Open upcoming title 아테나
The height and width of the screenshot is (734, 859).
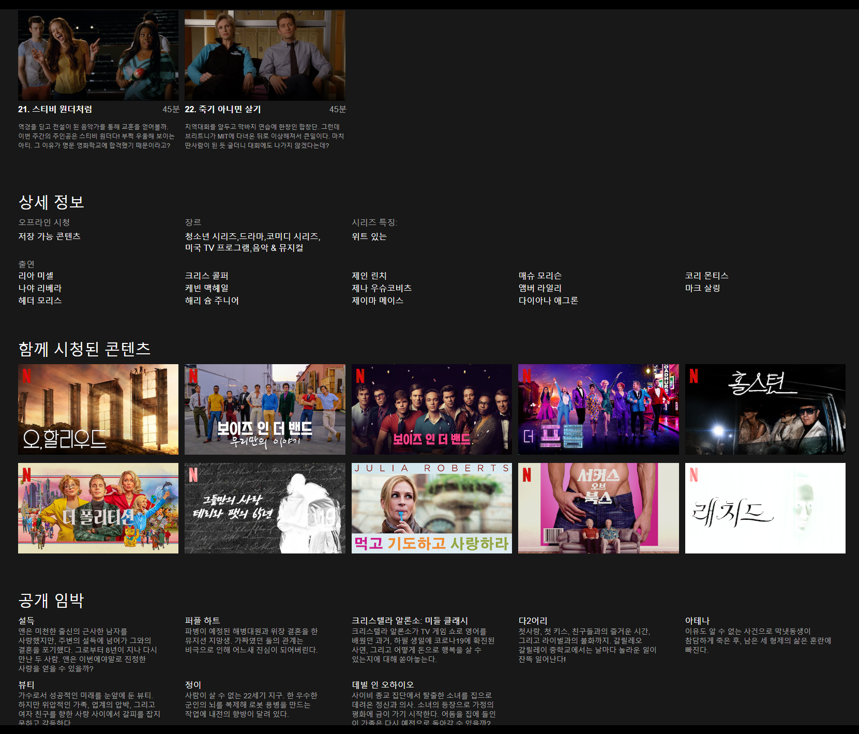[x=698, y=621]
